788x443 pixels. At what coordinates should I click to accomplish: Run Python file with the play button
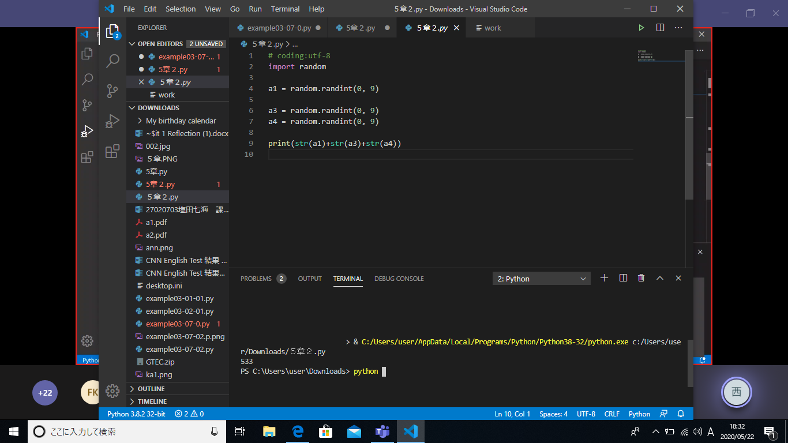tap(641, 28)
